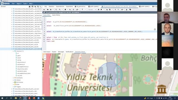Switch to the Dependencies tab
Screen dimensions: 178x100
60,7
